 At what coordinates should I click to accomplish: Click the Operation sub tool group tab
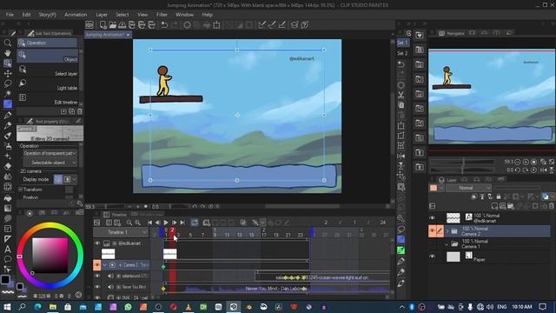coord(46,43)
